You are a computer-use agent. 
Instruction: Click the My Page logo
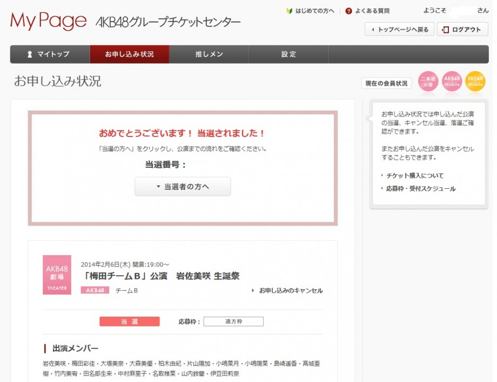(x=48, y=21)
